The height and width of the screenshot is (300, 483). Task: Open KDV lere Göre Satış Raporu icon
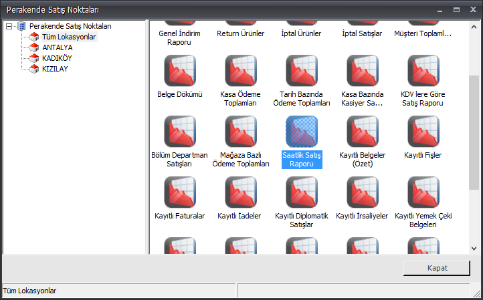[423, 70]
